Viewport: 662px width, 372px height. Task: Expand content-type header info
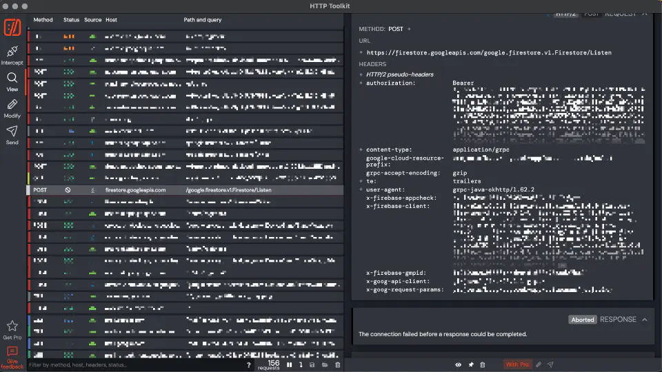tap(361, 149)
